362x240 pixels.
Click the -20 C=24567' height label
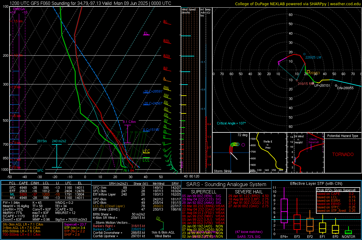coord(153,103)
